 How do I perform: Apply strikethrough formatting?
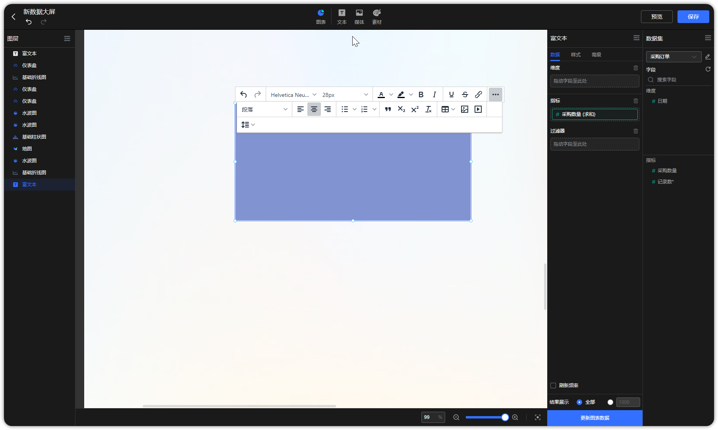coord(465,94)
